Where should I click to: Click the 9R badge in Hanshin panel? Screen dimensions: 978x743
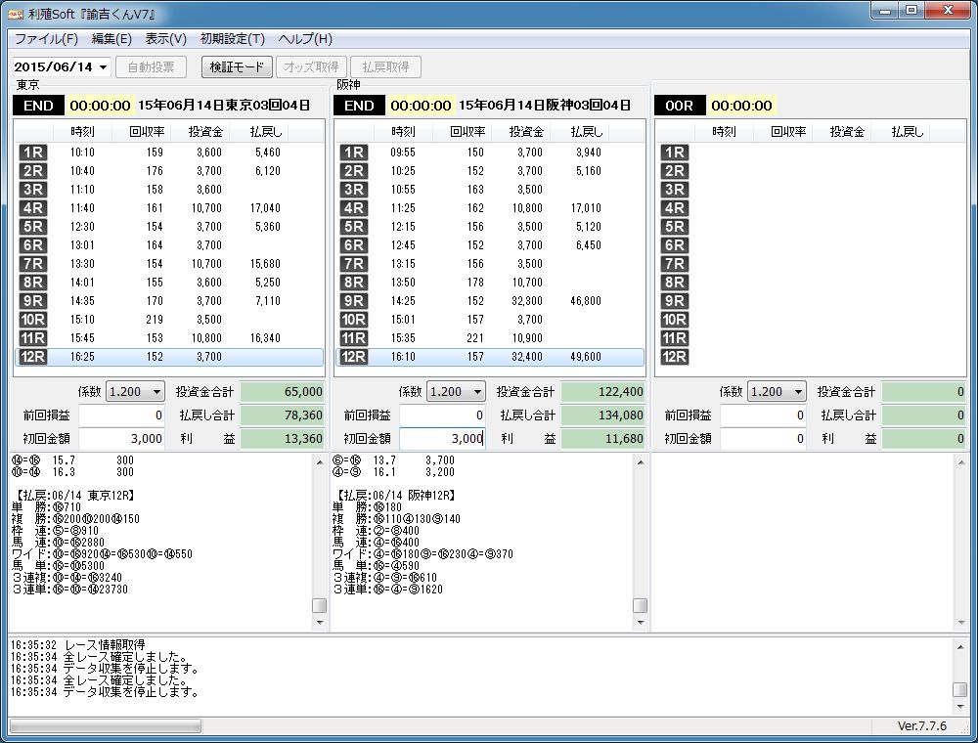click(x=353, y=301)
